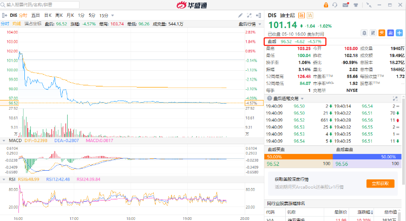The height and width of the screenshot is (221, 406).
Task: Select the pencil drawing tool icon
Action: tap(240, 16)
